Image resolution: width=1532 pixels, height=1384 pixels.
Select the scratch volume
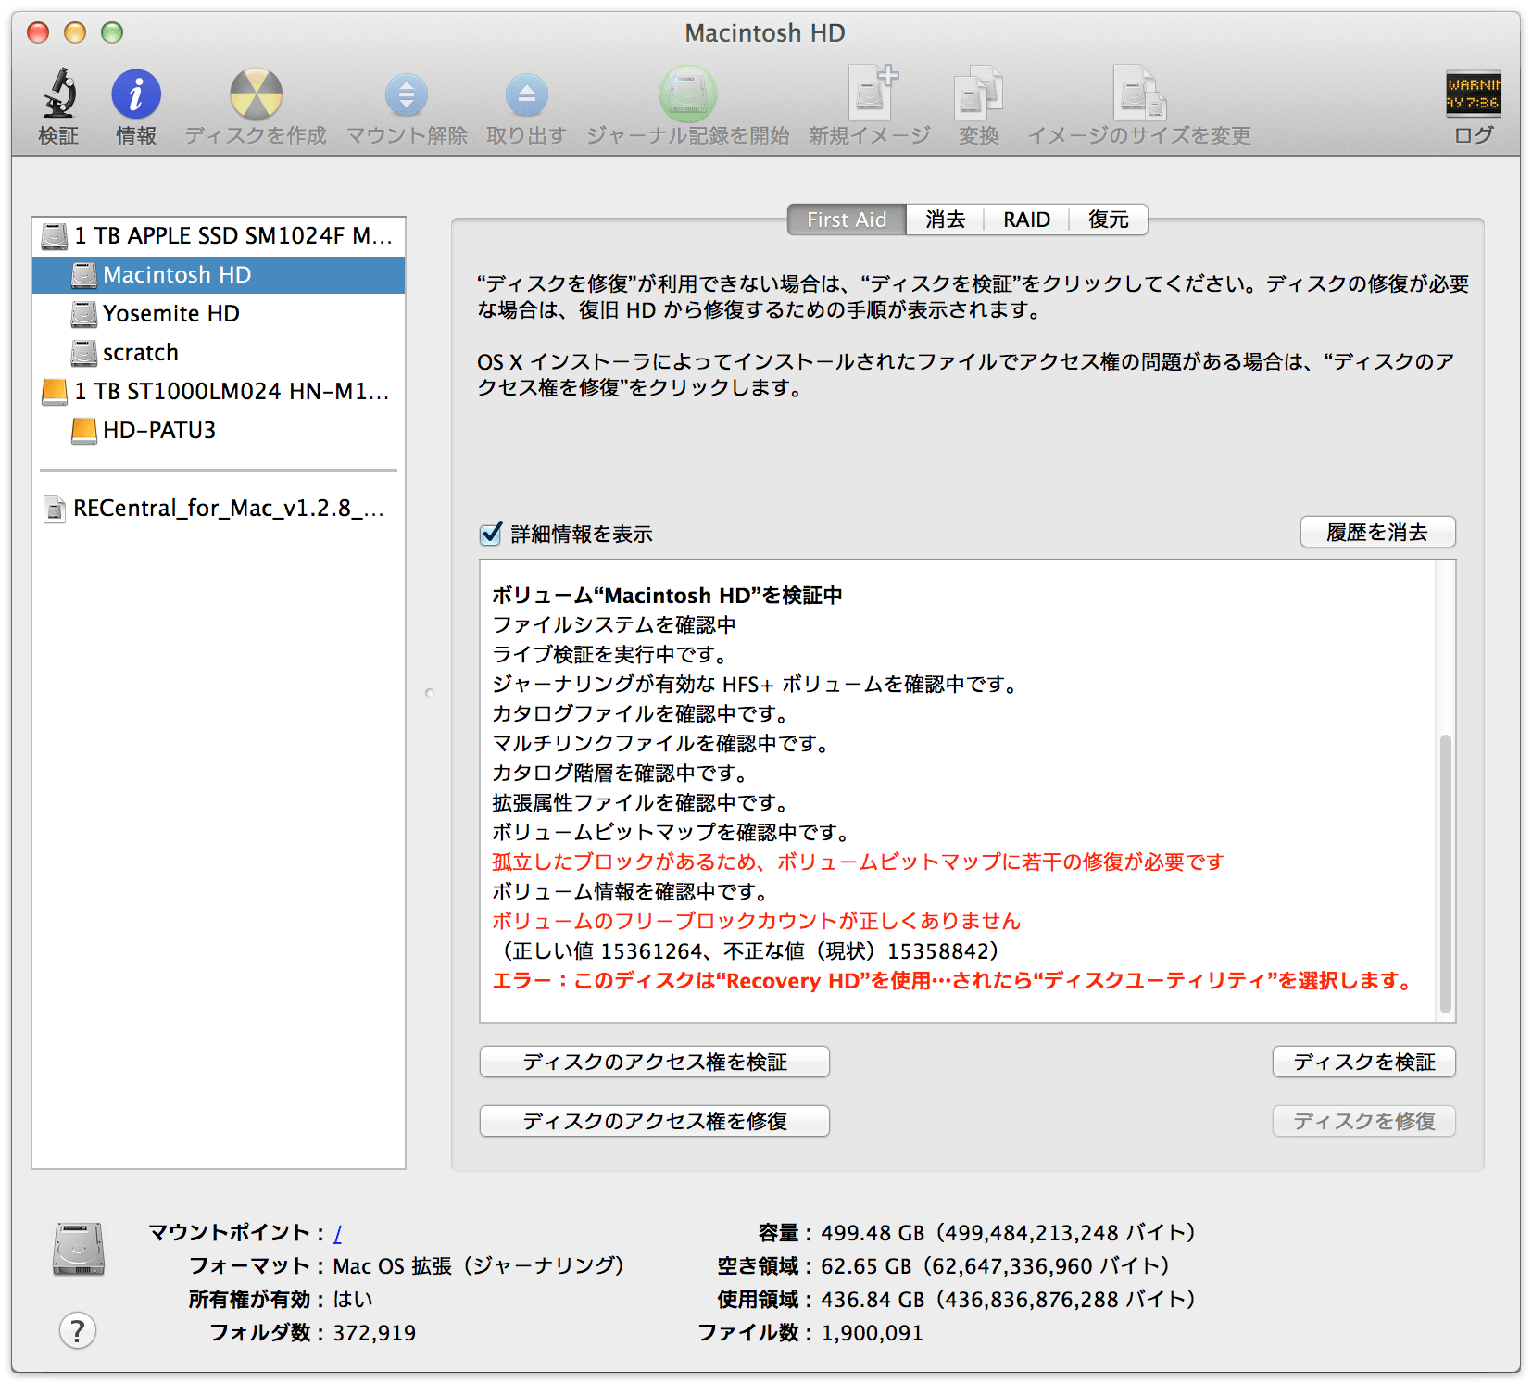(x=219, y=353)
